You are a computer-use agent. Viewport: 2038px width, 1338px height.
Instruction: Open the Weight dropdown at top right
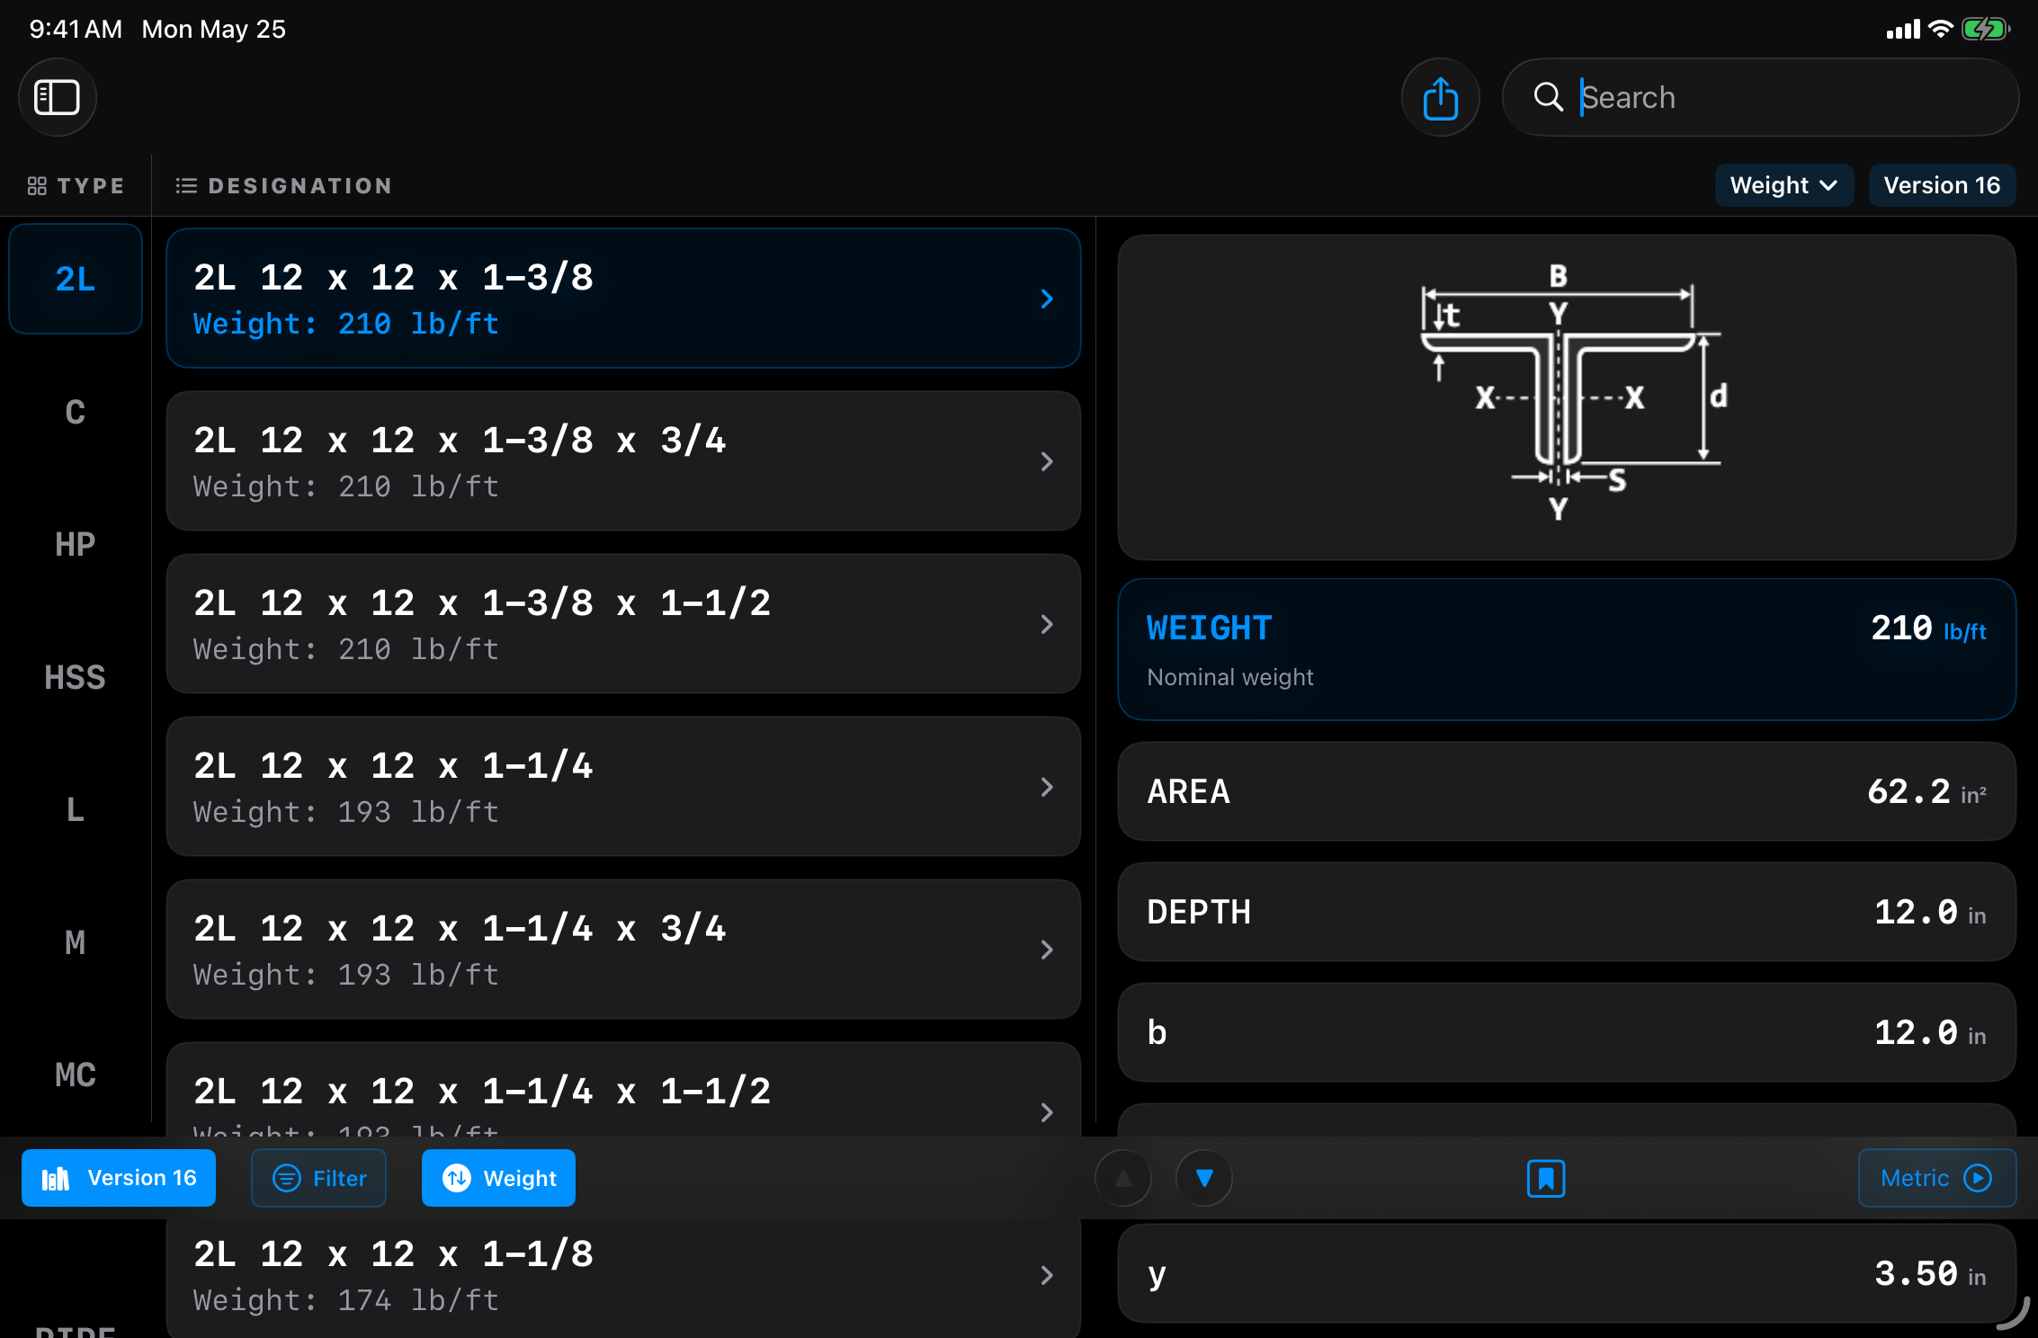tap(1783, 185)
